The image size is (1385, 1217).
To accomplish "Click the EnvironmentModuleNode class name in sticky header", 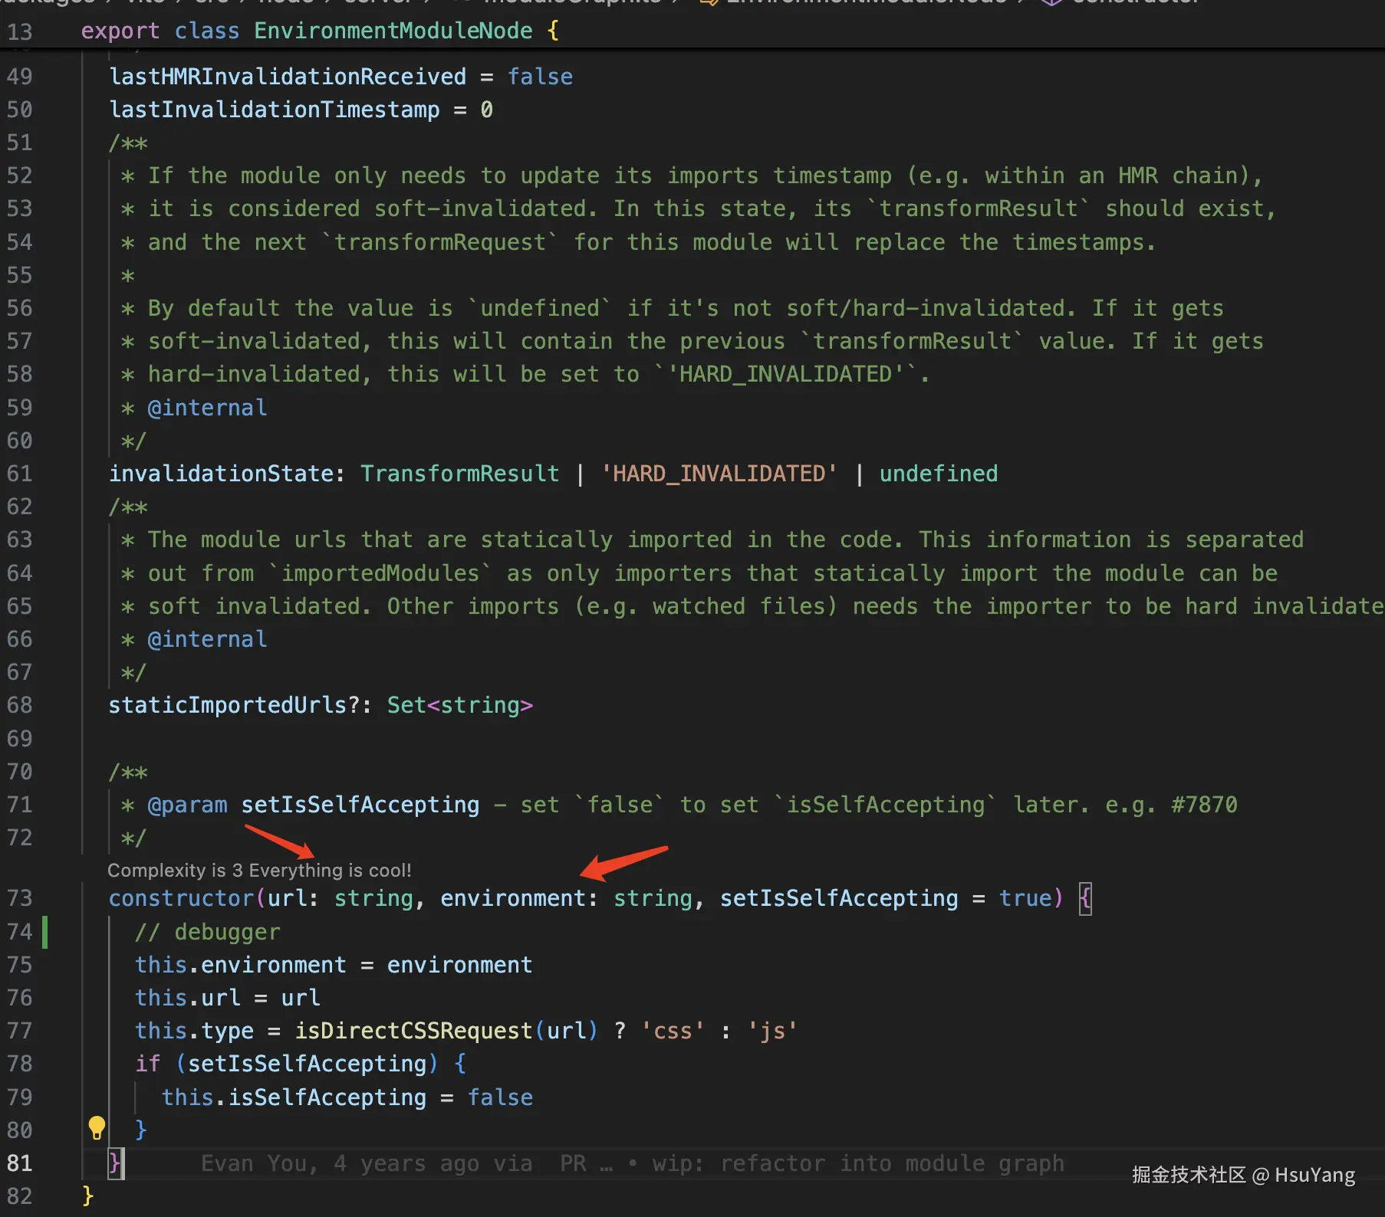I will 393,31.
